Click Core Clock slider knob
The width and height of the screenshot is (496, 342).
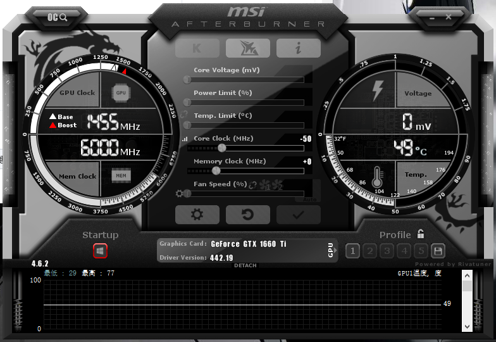point(221,148)
